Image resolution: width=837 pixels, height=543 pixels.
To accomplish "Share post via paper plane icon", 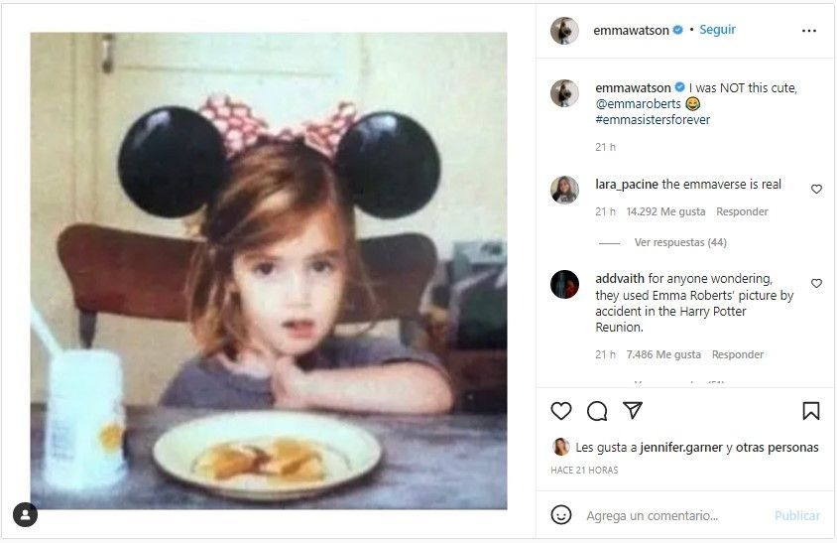I will point(633,411).
